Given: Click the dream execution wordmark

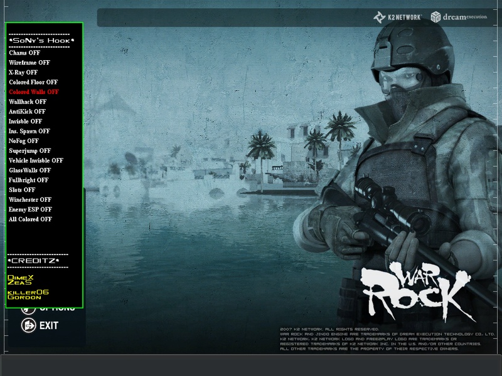Looking at the screenshot, I should [x=465, y=17].
